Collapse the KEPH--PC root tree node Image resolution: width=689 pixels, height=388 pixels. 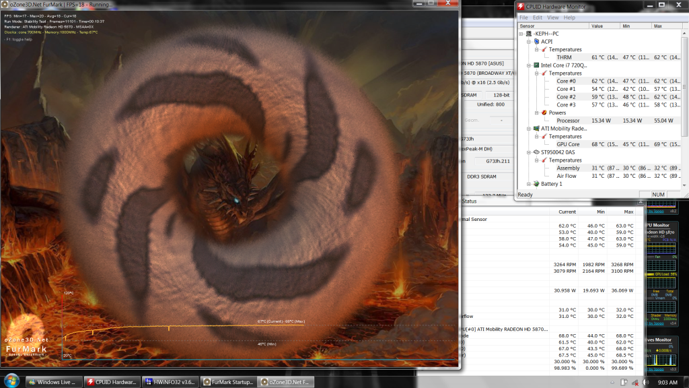tap(521, 33)
